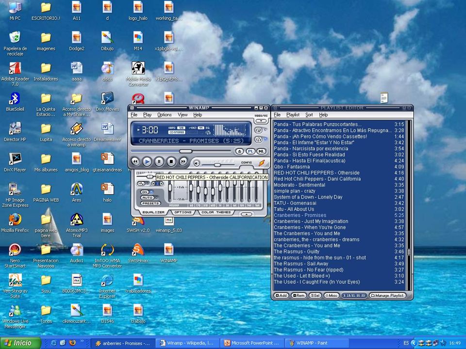Viewport: 466px width, 349px height.
Task: Click the equalizer preamp slider handle
Action: pos(170,188)
